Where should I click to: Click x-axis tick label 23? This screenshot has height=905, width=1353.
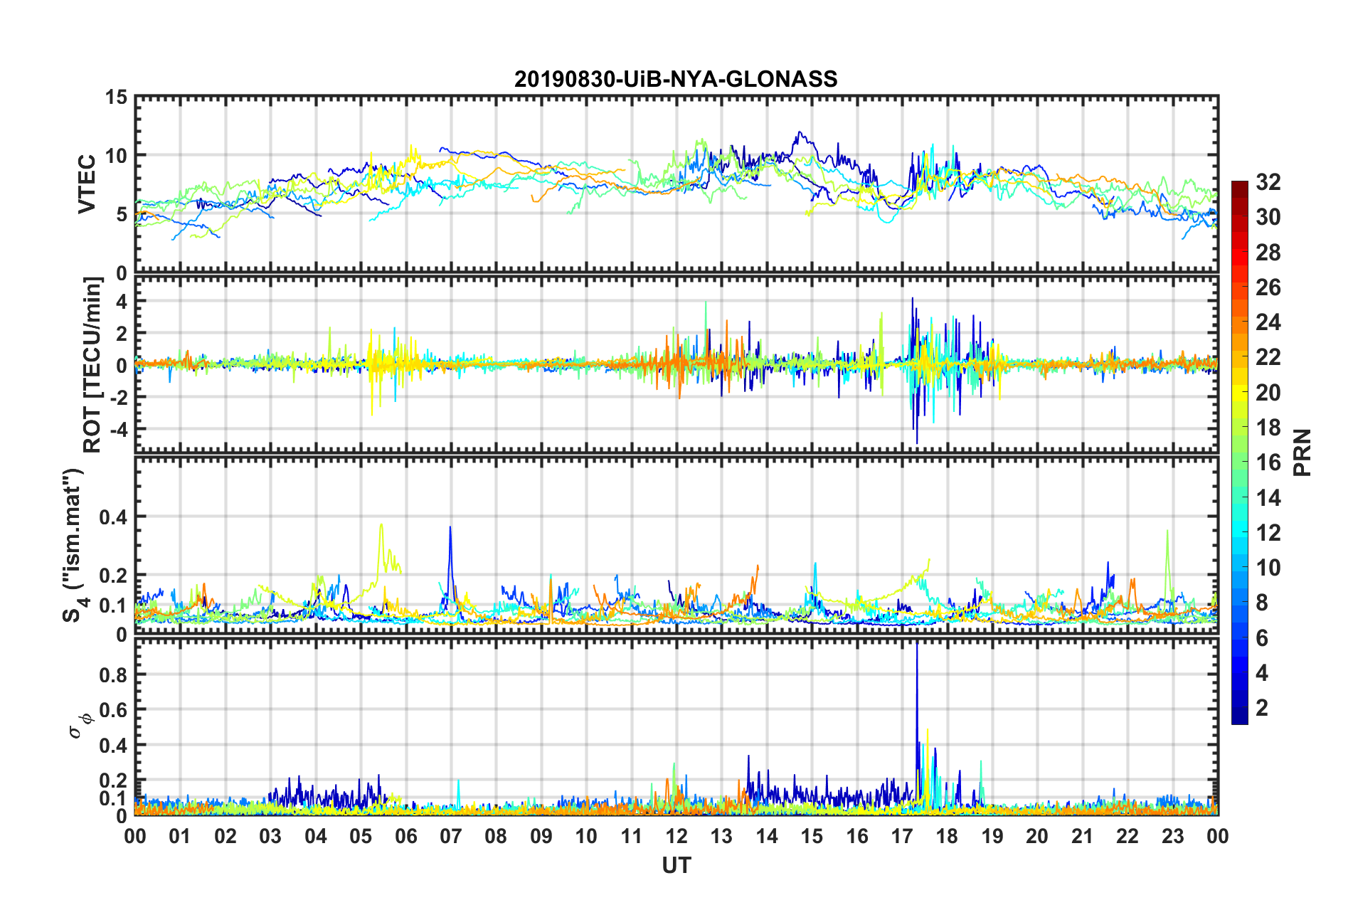1173,836
